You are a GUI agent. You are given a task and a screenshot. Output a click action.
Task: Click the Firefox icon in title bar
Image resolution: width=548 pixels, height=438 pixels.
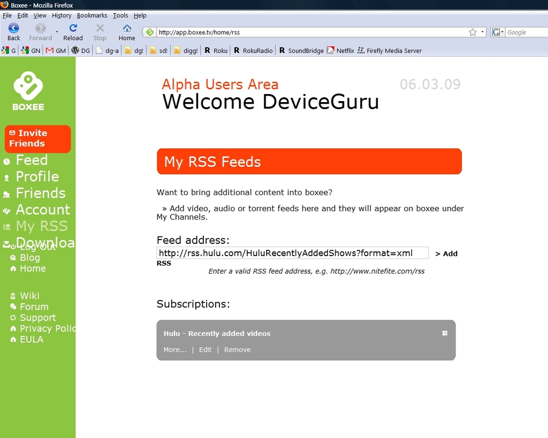click(x=4, y=4)
